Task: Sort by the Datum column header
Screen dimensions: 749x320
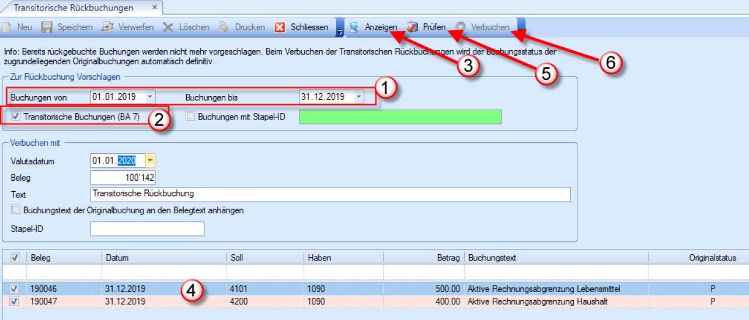Action: (165, 258)
